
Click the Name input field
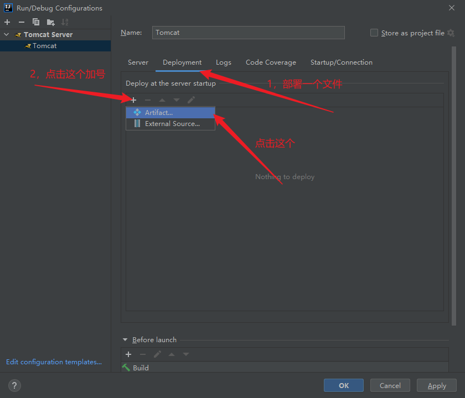coord(248,33)
